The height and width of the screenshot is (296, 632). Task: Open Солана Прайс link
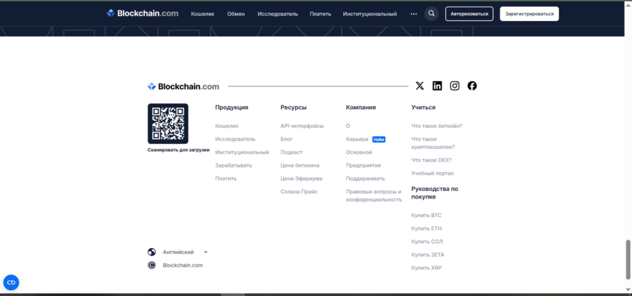click(299, 192)
